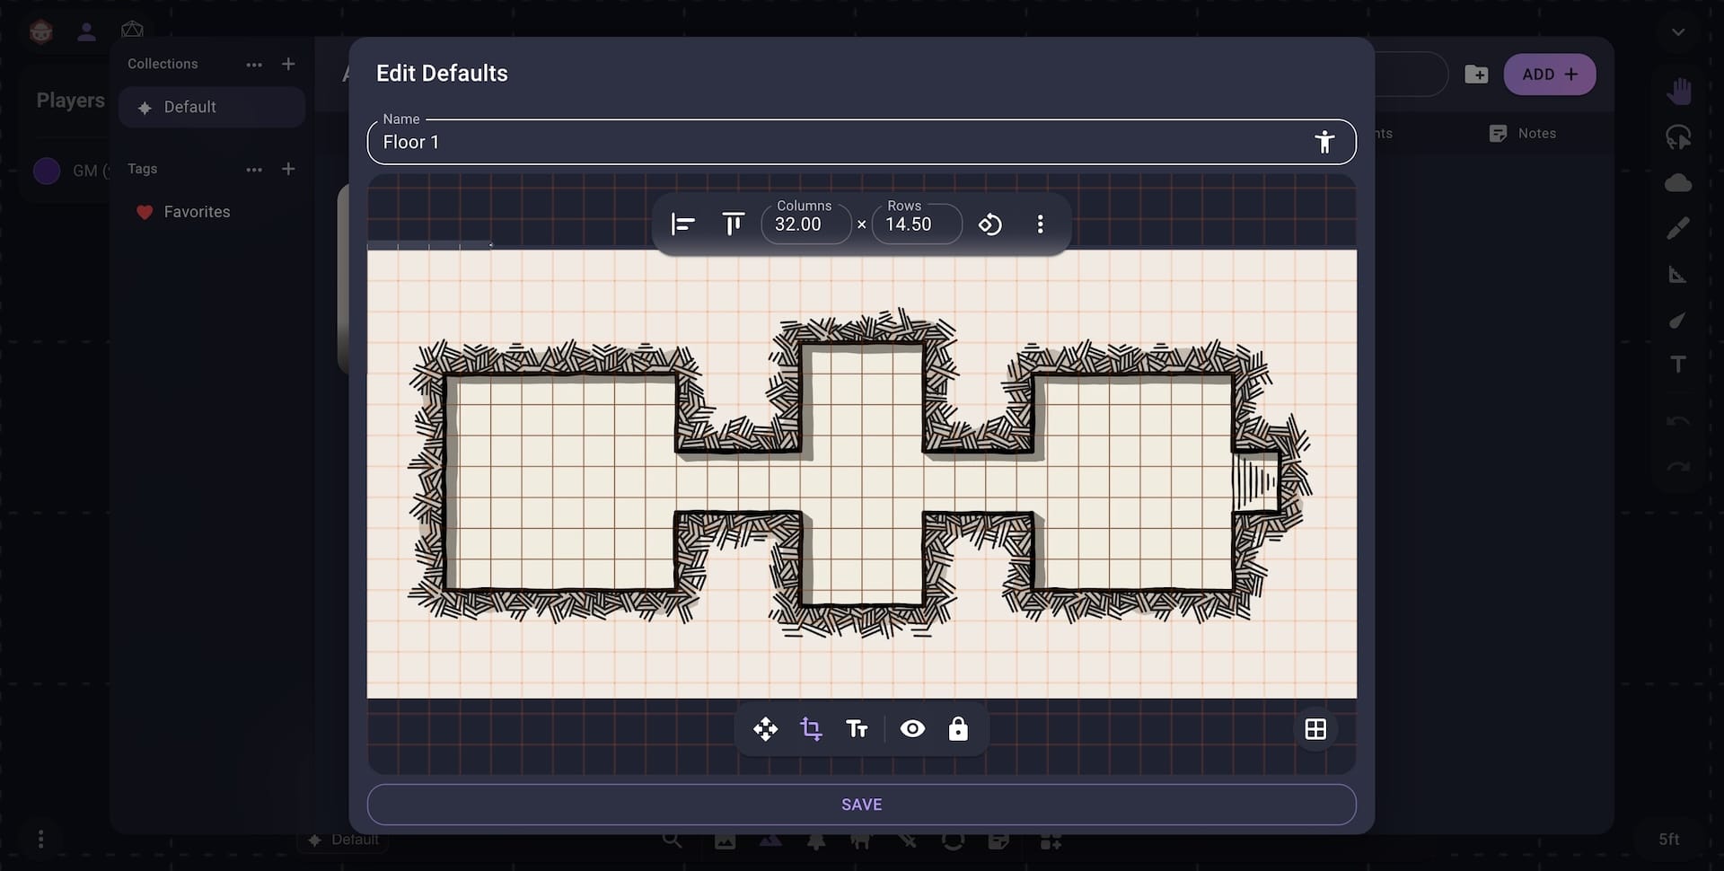
Task: Open the Collections options menu
Action: point(254,64)
